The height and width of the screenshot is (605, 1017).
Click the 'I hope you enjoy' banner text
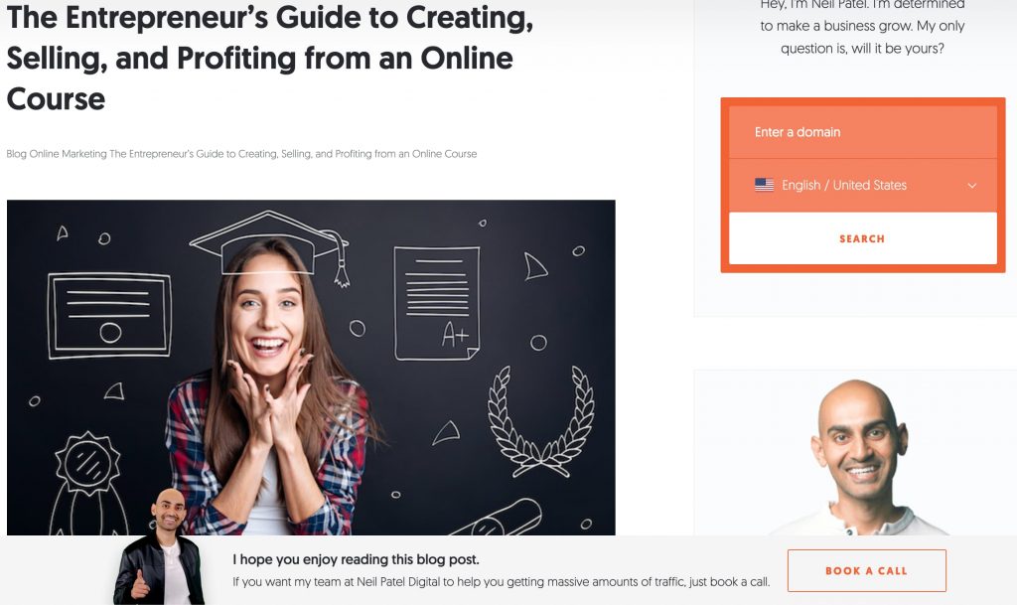[357, 559]
